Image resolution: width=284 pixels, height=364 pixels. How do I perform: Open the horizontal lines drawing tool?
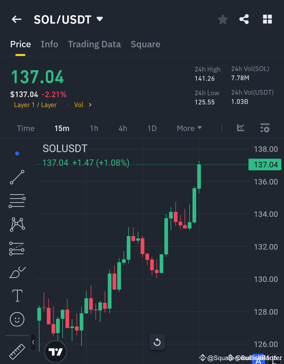(17, 200)
